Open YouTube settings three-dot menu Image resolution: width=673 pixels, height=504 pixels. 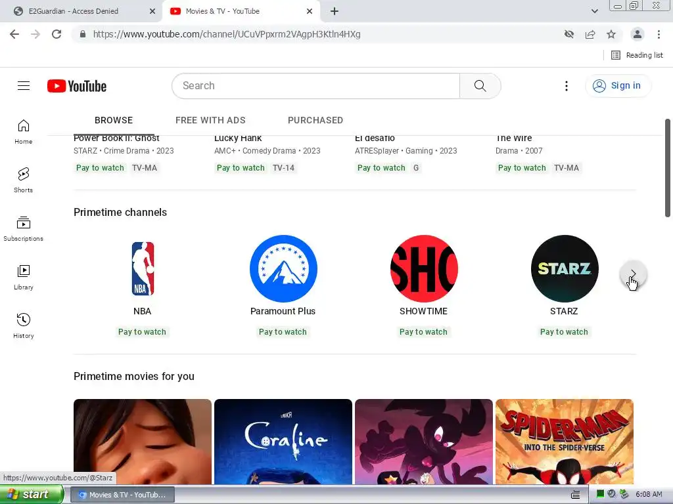(x=566, y=86)
